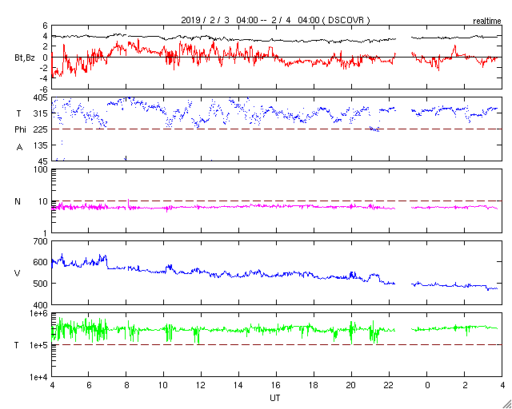Click the 'Phi' axis label
This screenshot has height=409, width=512.
20,129
